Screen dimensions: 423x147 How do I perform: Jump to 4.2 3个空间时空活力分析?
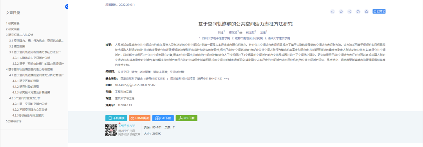pyautogui.click(x=25, y=98)
